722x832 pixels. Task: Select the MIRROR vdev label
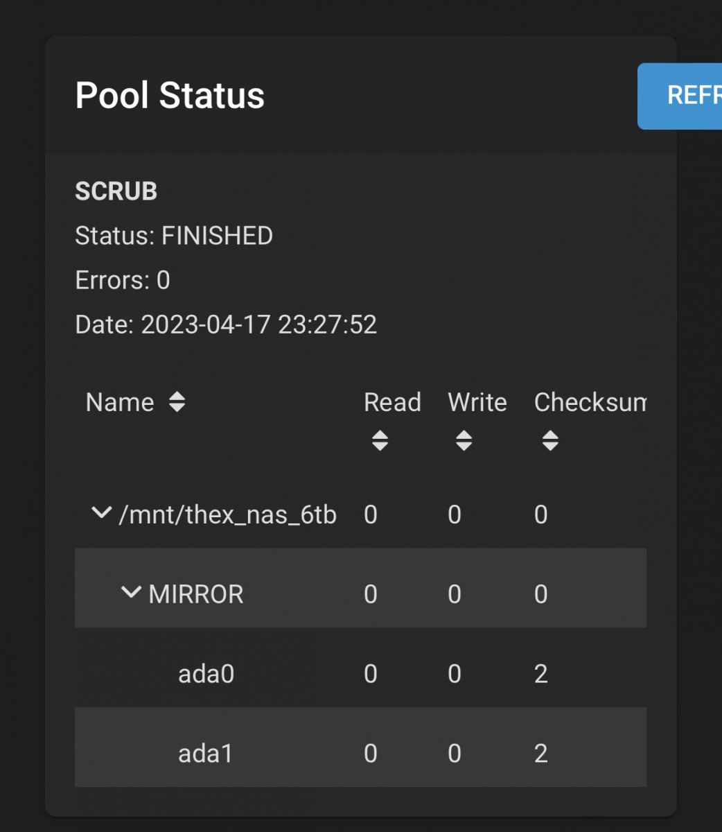pos(196,594)
